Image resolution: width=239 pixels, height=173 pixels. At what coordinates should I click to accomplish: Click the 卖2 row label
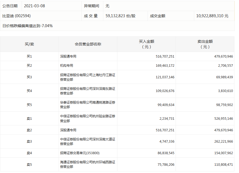tap(29, 130)
